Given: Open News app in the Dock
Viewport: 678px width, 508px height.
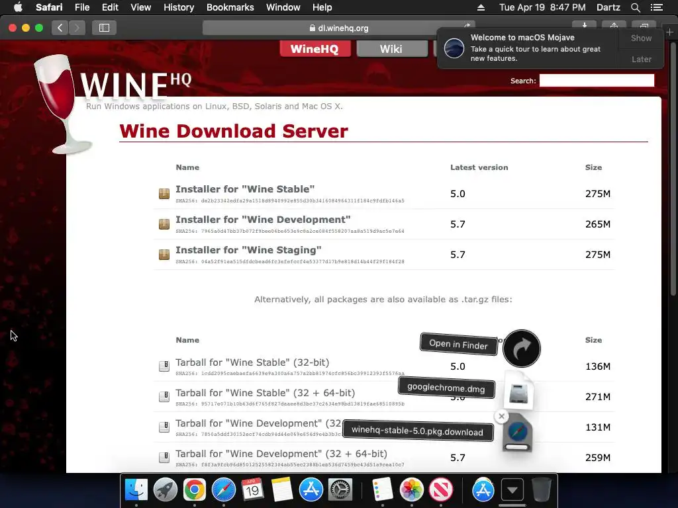Looking at the screenshot, I should 440,490.
